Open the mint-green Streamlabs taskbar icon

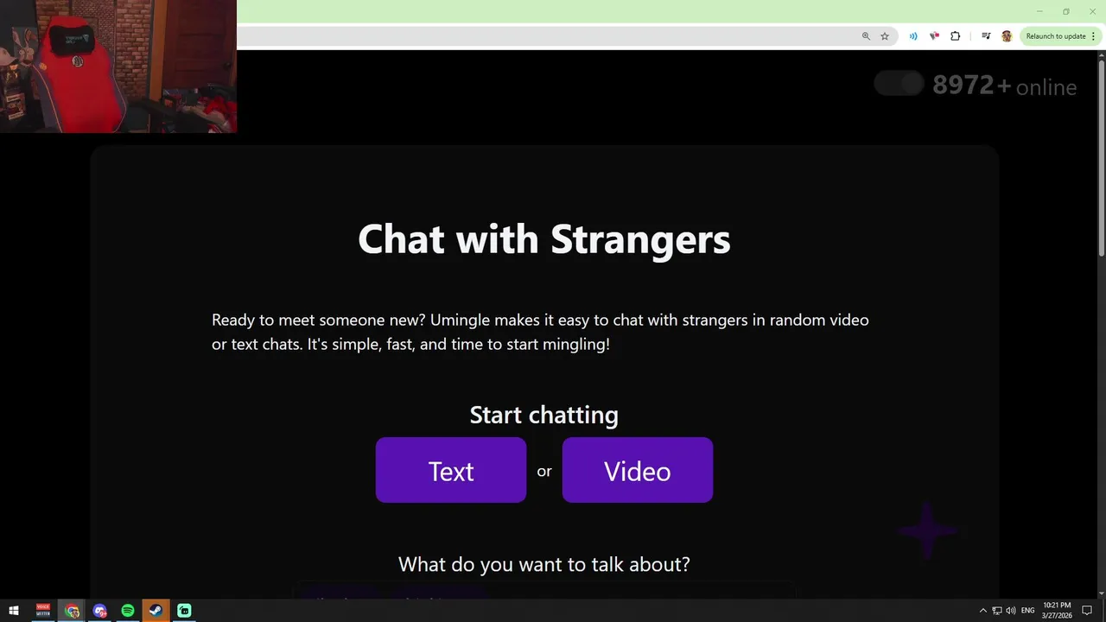tap(184, 611)
